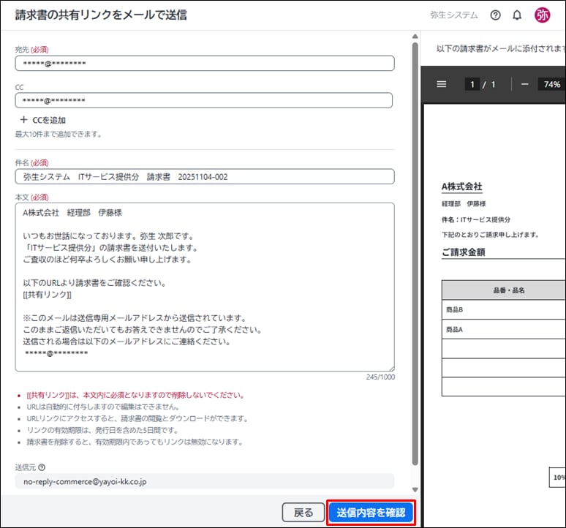Click the help icon beside 送信元
566x528 pixels.
click(42, 467)
